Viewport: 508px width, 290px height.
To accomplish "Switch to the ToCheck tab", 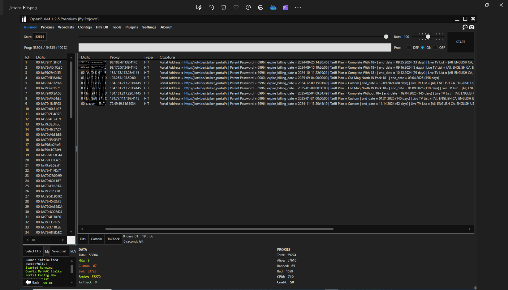I will pos(114,239).
